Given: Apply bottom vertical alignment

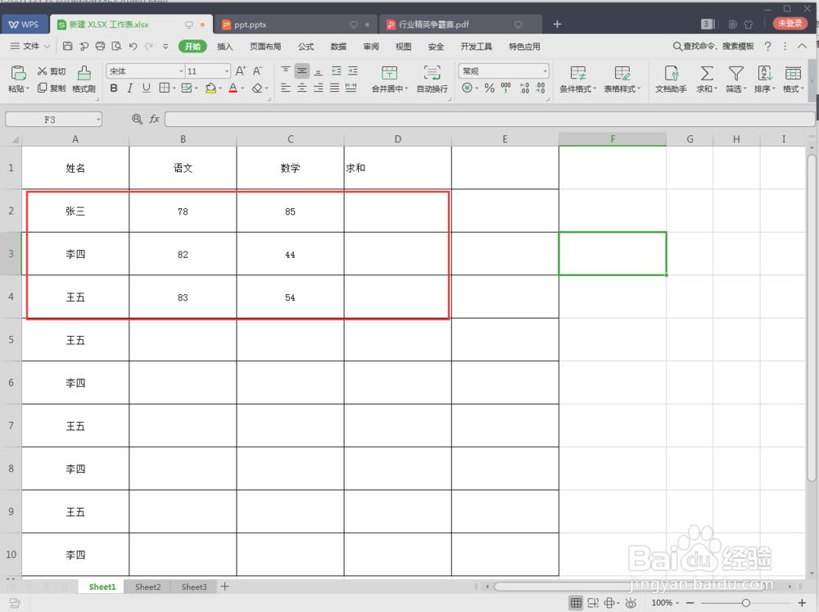Looking at the screenshot, I should [318, 70].
